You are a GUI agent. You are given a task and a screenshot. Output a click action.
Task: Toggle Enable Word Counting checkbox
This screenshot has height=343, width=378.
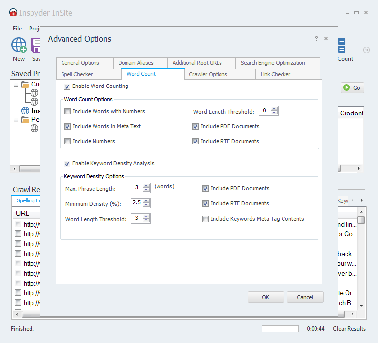click(67, 86)
